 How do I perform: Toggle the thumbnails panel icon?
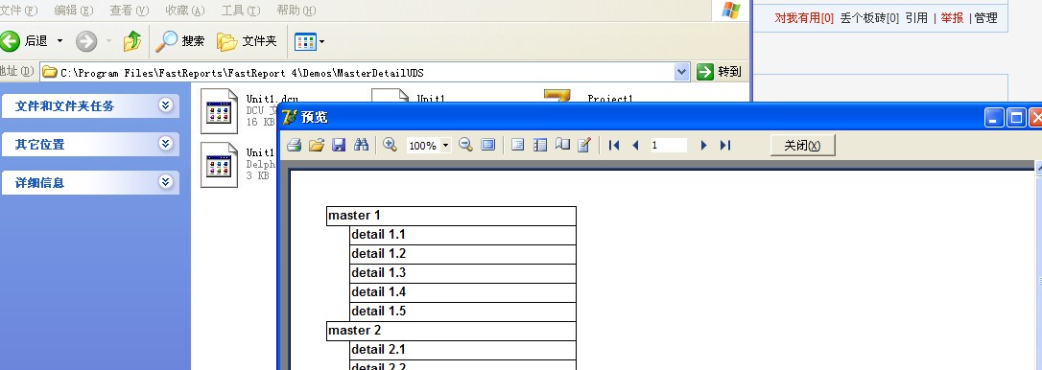pos(540,145)
